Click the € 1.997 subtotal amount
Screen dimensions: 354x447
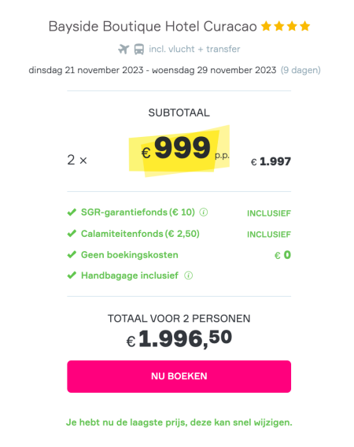271,161
